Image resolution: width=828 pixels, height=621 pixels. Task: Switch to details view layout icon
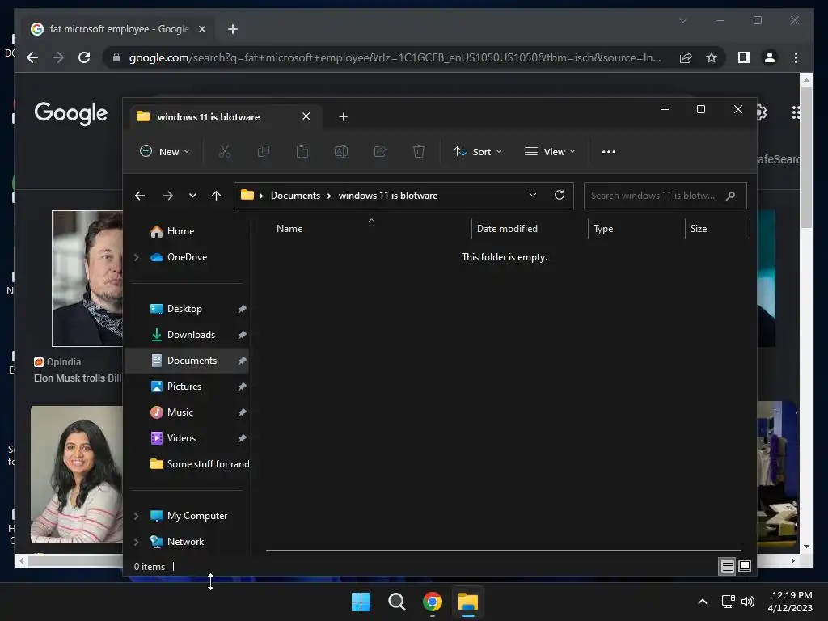(727, 567)
